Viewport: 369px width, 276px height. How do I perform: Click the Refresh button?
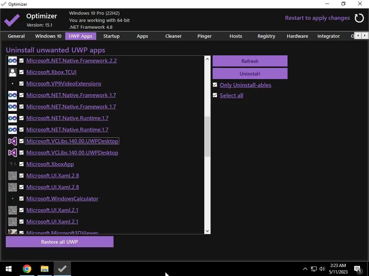click(250, 61)
